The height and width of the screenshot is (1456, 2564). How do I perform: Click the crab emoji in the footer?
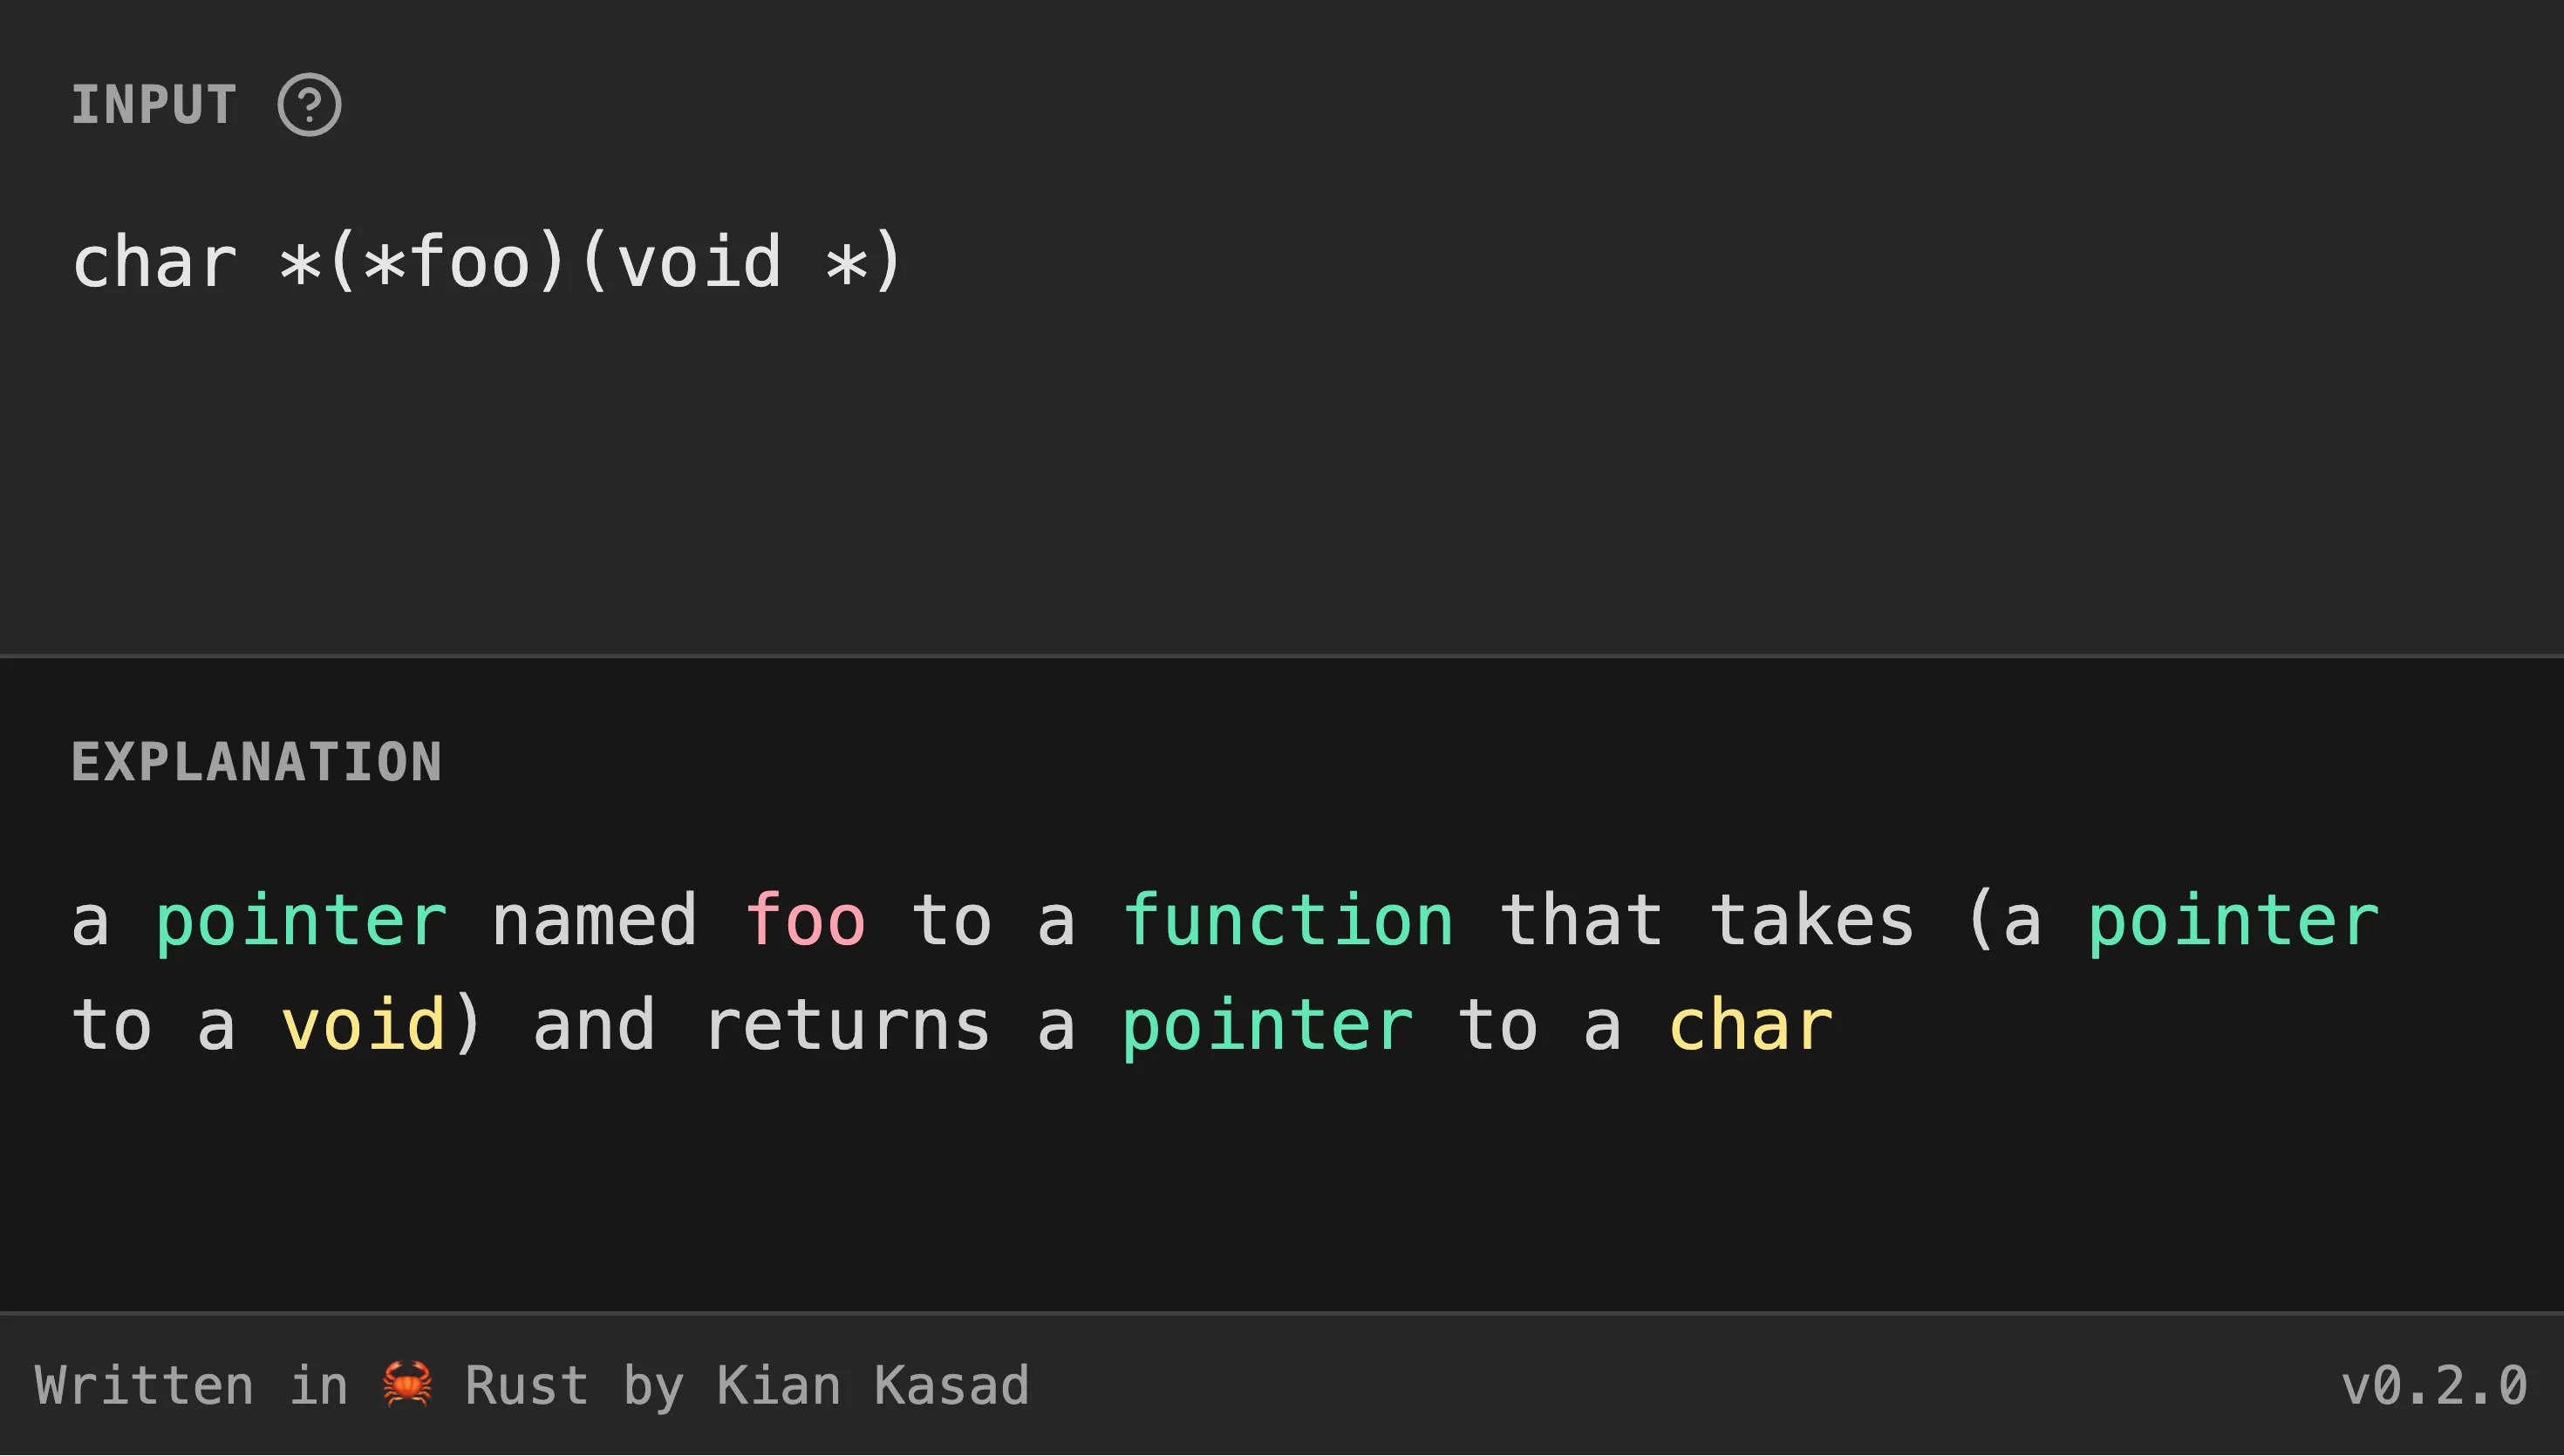click(x=407, y=1385)
